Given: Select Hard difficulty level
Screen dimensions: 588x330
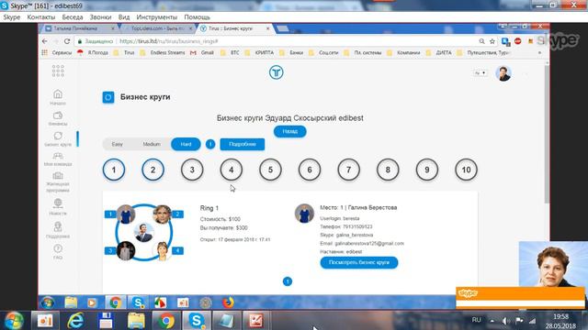Looking at the screenshot, I should [x=186, y=144].
